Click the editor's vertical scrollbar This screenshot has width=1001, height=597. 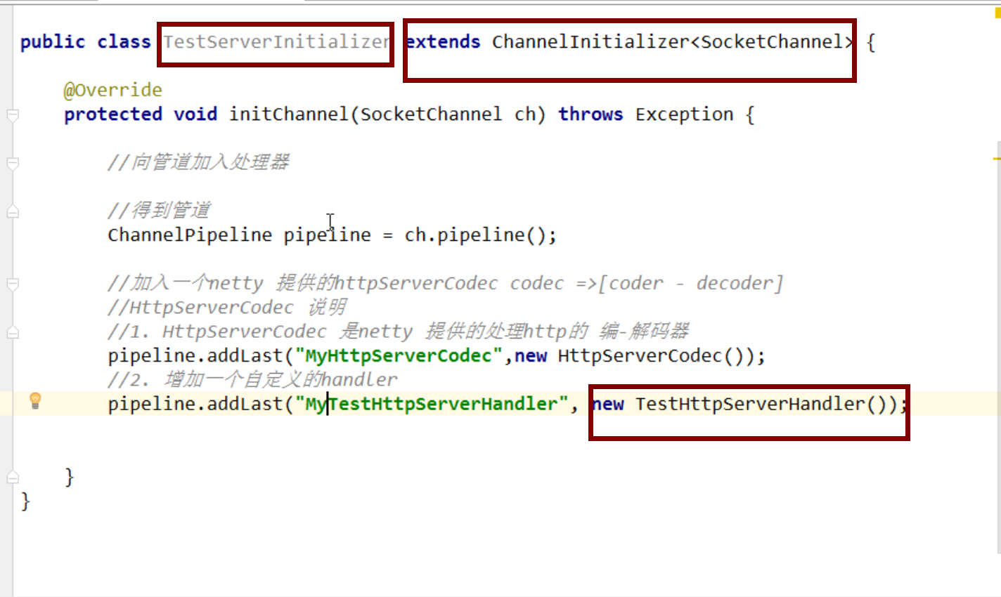[998, 347]
